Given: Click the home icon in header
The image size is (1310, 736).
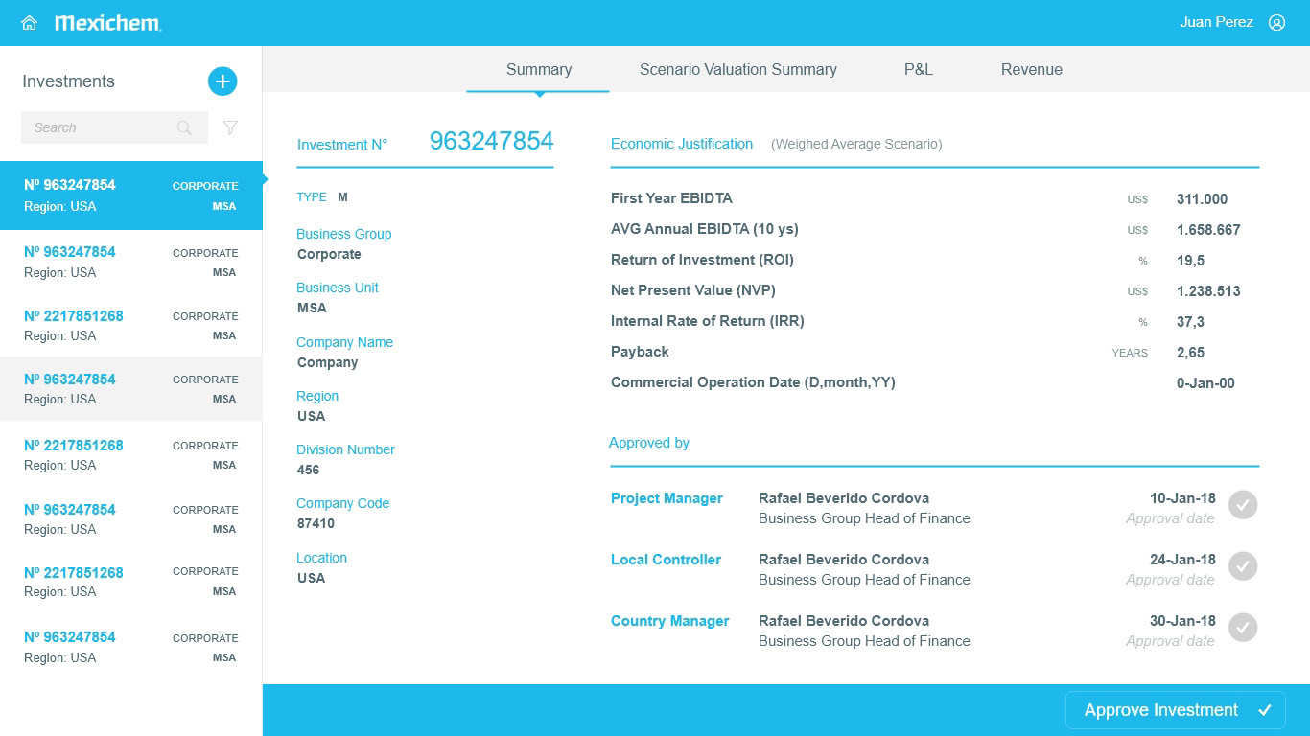Looking at the screenshot, I should coord(29,23).
